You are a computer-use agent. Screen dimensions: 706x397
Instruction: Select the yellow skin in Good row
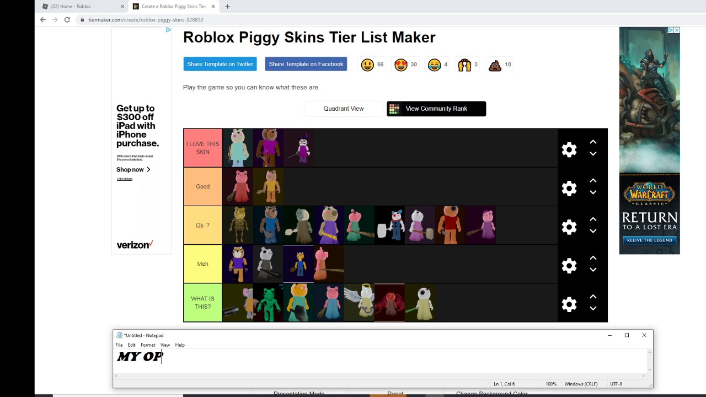coord(269,186)
